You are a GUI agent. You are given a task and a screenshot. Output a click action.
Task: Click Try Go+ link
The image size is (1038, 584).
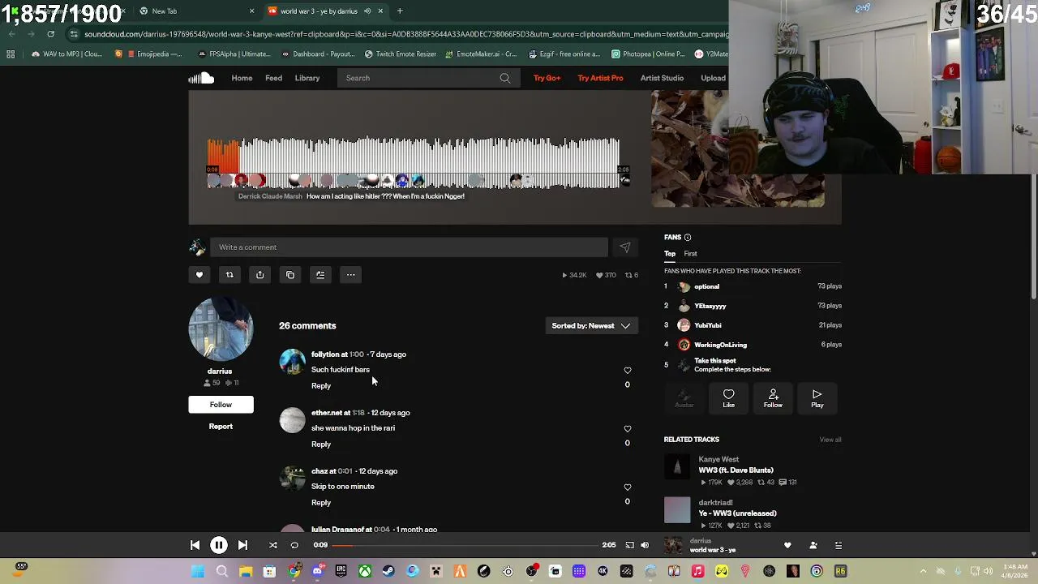tap(547, 78)
